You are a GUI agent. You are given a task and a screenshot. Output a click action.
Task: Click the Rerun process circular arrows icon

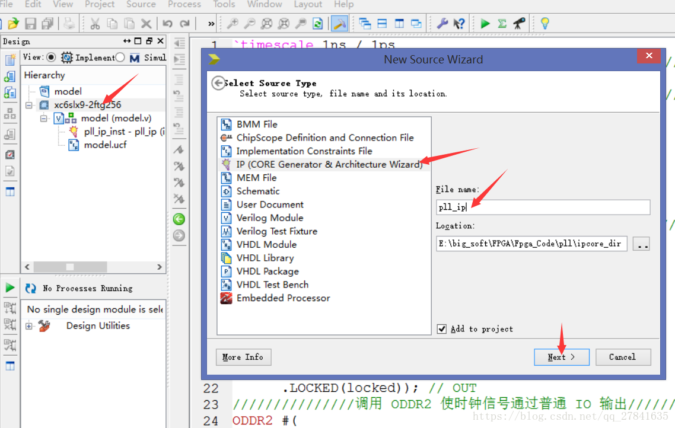coord(31,288)
